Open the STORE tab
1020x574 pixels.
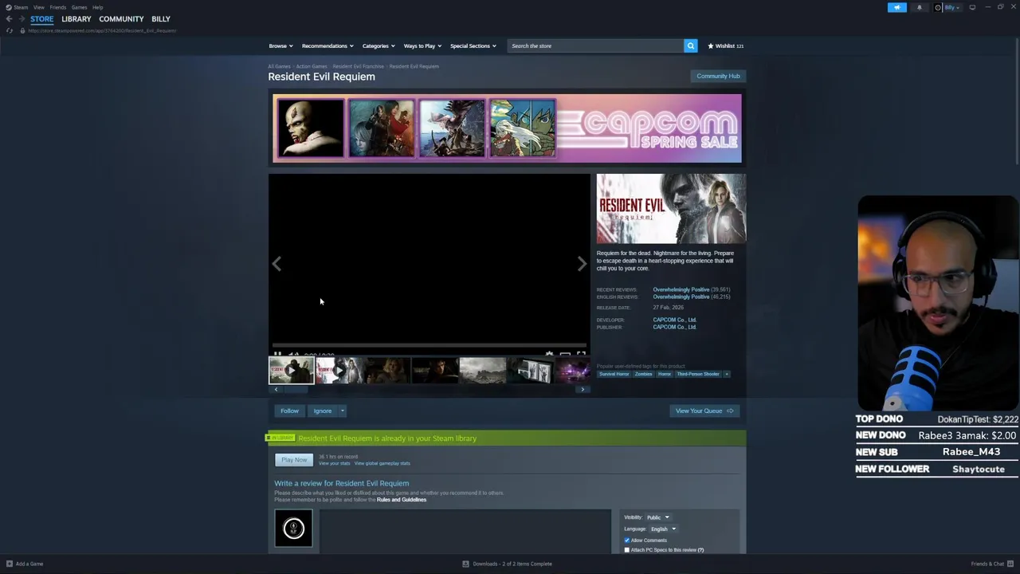point(42,19)
